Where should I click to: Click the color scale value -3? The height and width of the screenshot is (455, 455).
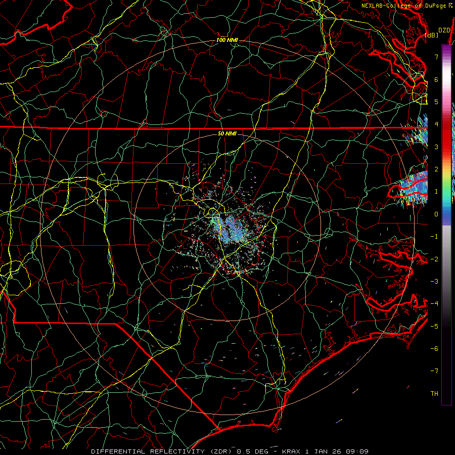[x=434, y=282]
